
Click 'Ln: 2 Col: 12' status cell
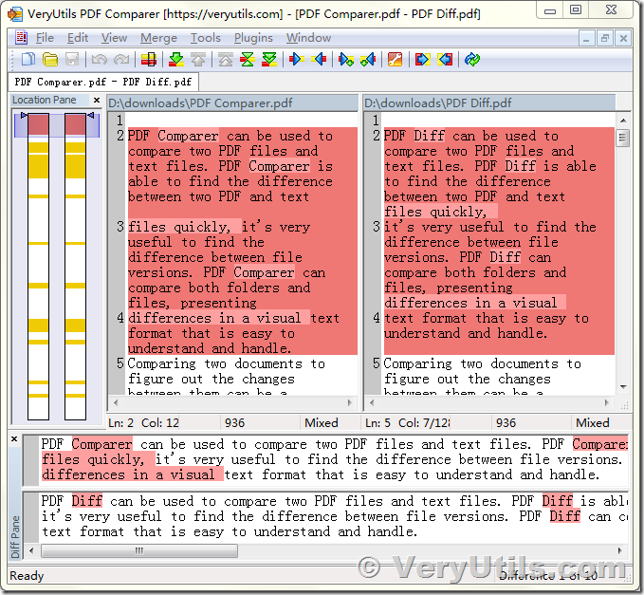[x=144, y=423]
